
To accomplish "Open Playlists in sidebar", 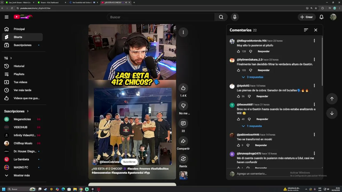I will click(x=22, y=74).
